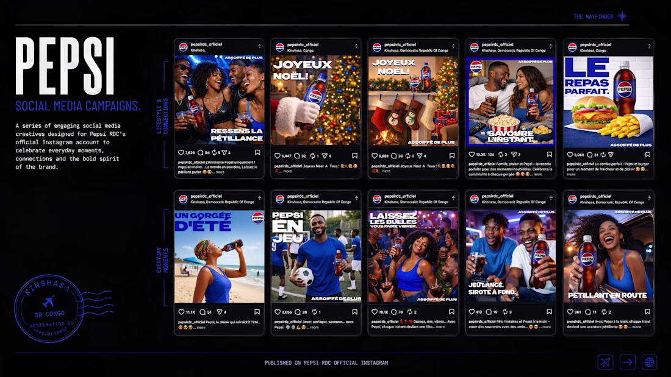Viewport: 671px width, 377px height.
Task: Open comments on Ressens La Pétillance post
Action: coord(200,153)
